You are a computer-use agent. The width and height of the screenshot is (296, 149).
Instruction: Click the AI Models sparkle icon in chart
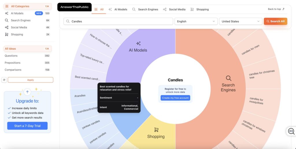(x=138, y=44)
